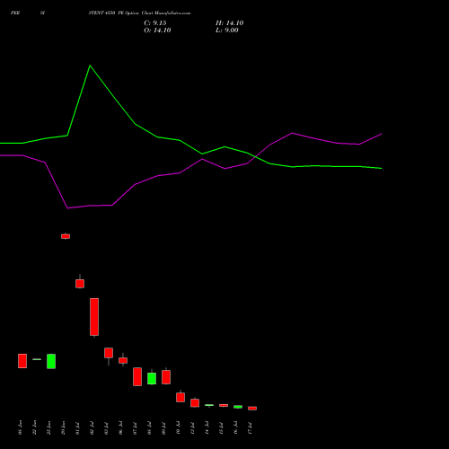Click the close value C: 9.15
The image size is (449, 449).
(155, 23)
